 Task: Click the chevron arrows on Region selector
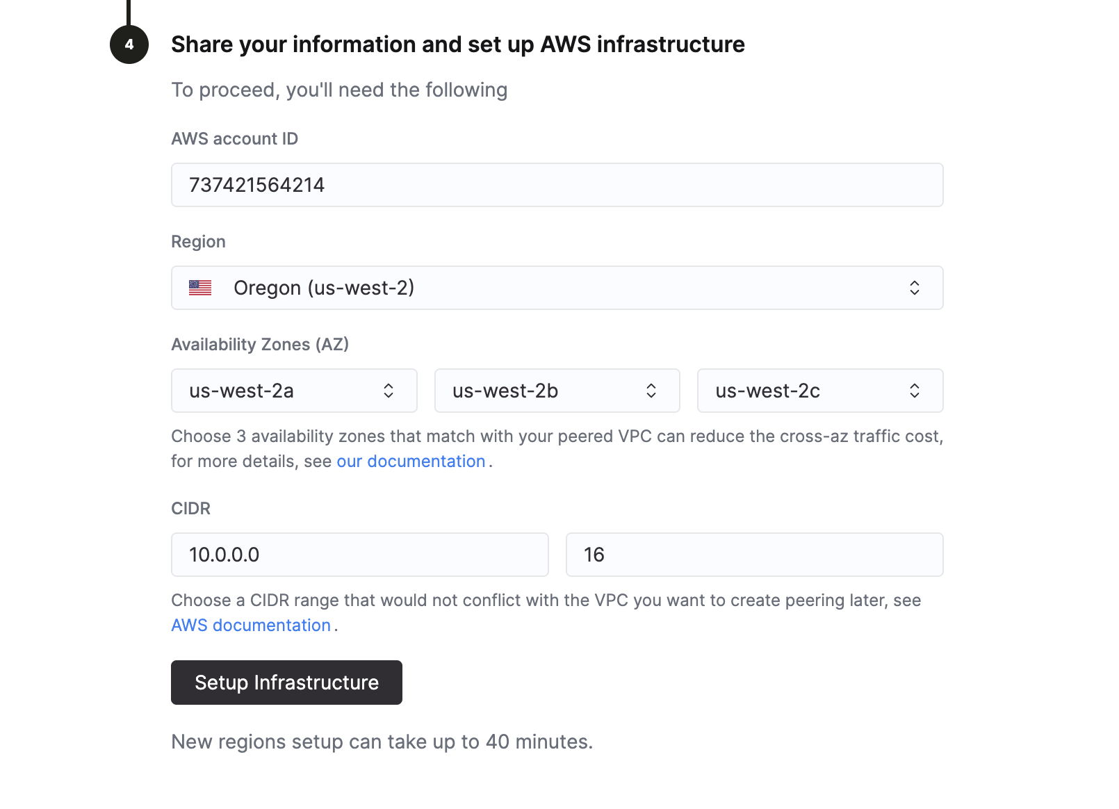(914, 288)
